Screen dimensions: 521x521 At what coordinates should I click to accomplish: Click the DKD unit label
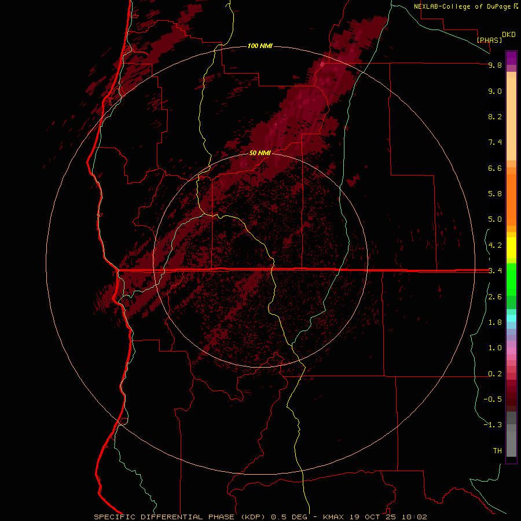(509, 35)
